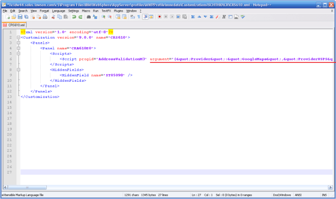Viewport: 336px width, 199px height.
Task: Play back the recorded macro
Action: point(172,17)
